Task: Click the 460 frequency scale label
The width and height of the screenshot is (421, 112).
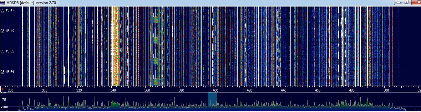Action: [x=318, y=90]
